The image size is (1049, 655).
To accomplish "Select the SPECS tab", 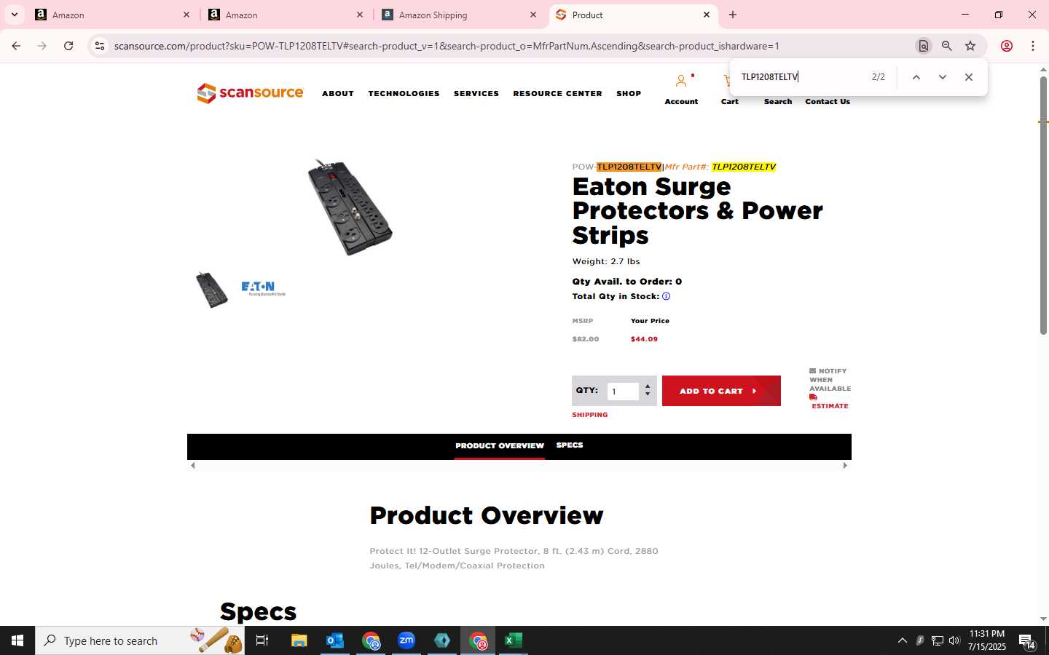I will pyautogui.click(x=570, y=445).
